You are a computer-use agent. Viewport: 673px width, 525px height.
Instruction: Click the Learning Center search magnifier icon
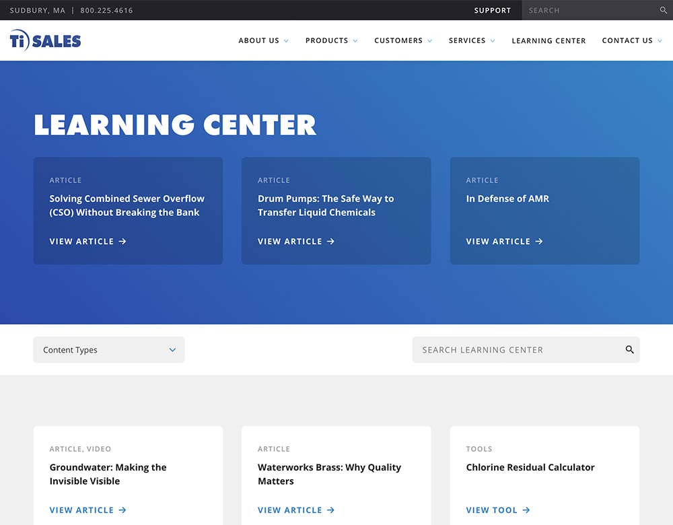point(629,350)
